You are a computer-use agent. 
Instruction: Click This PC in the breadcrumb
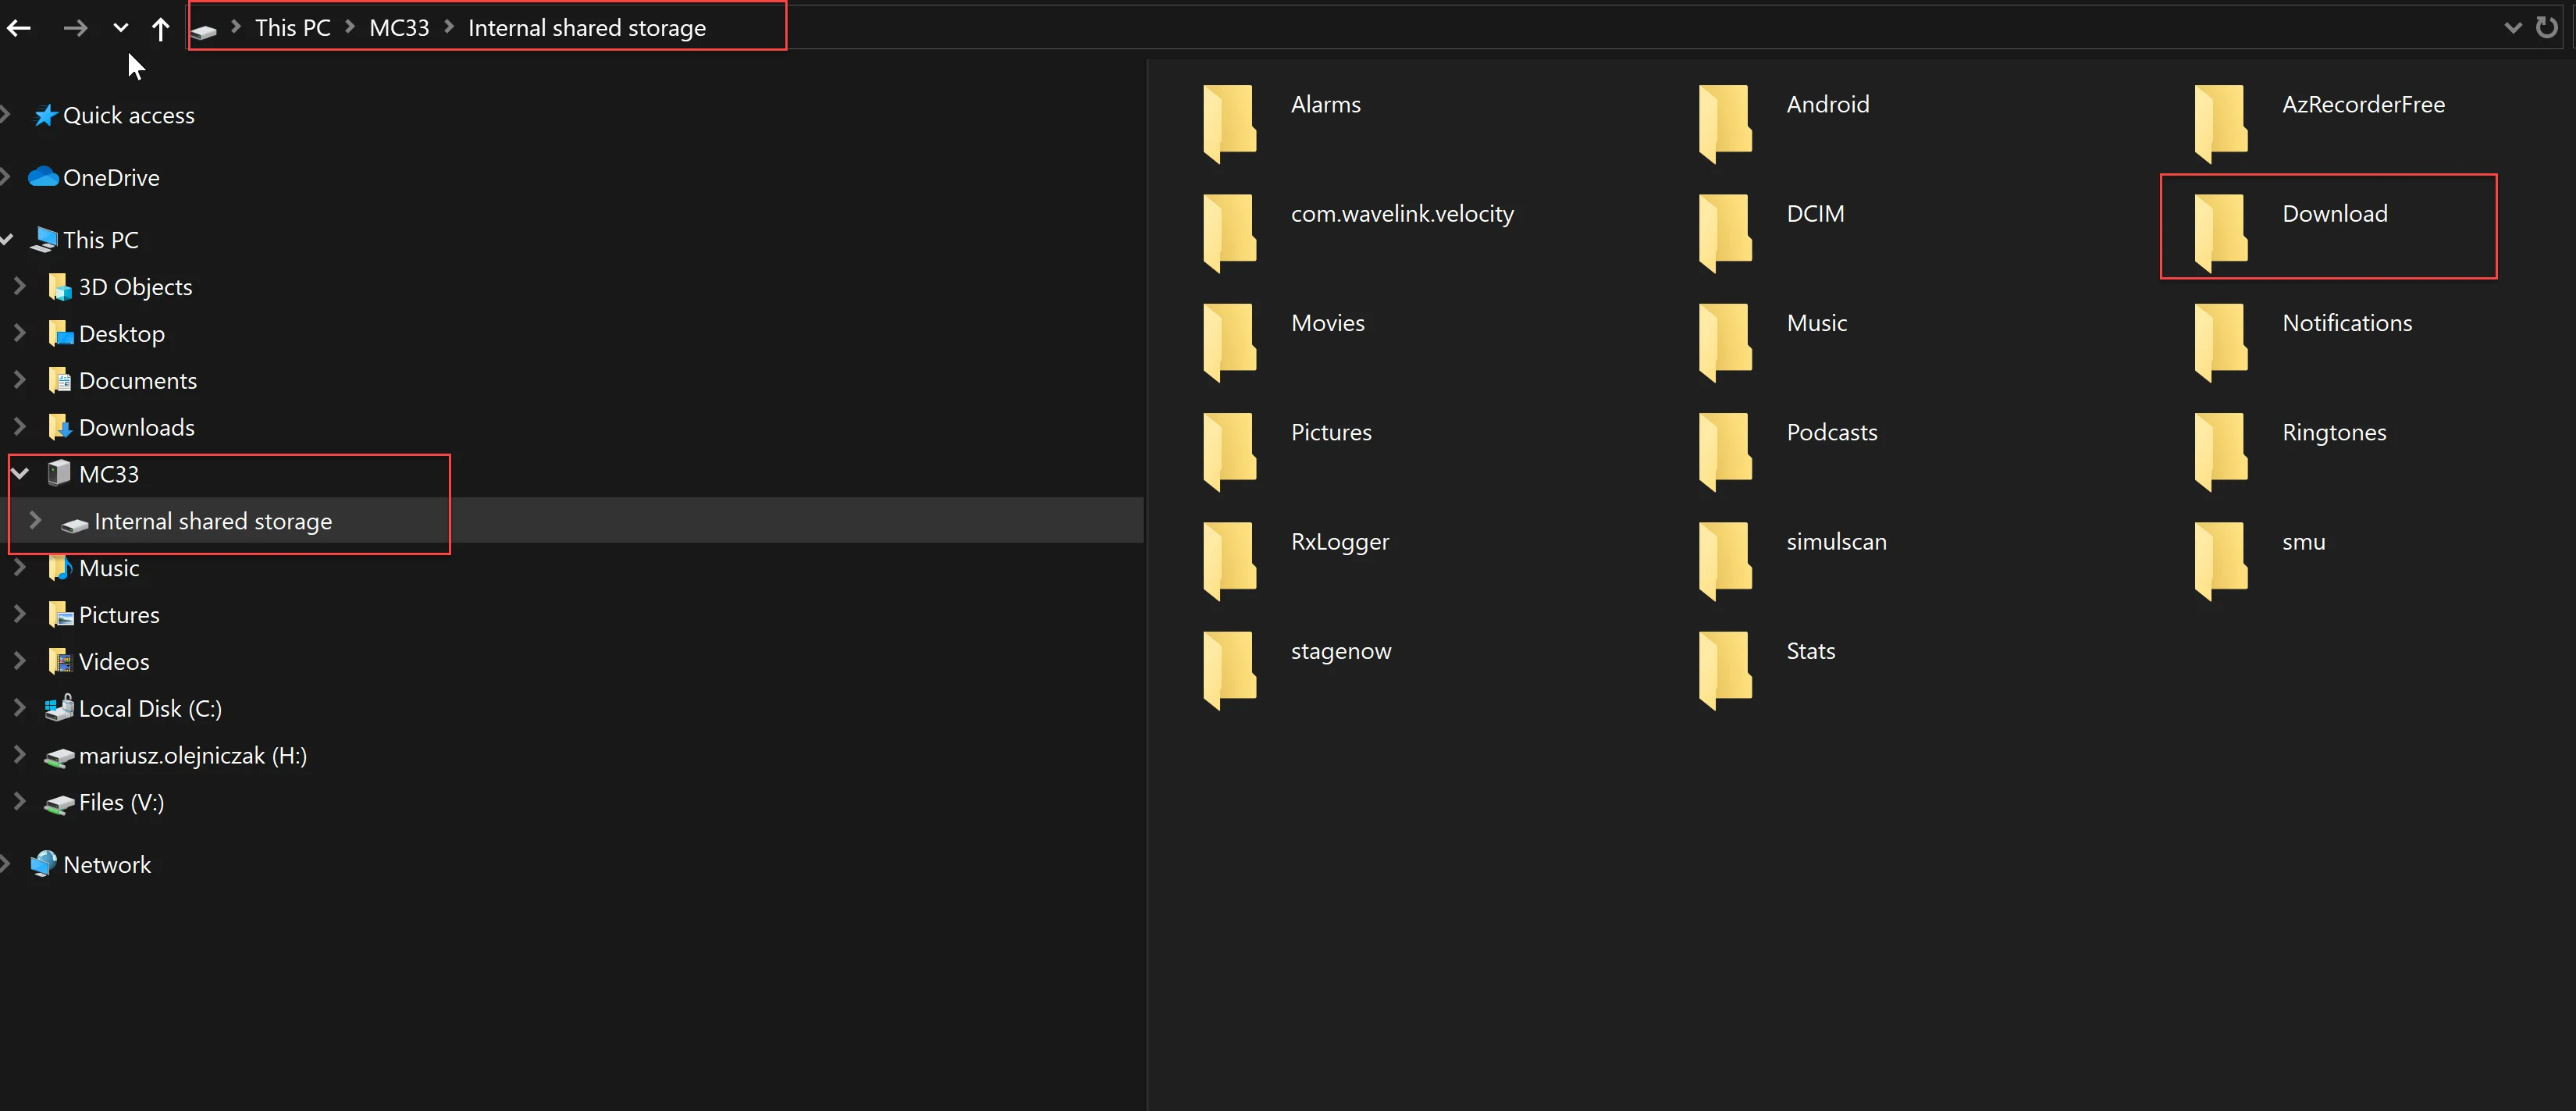pyautogui.click(x=292, y=28)
